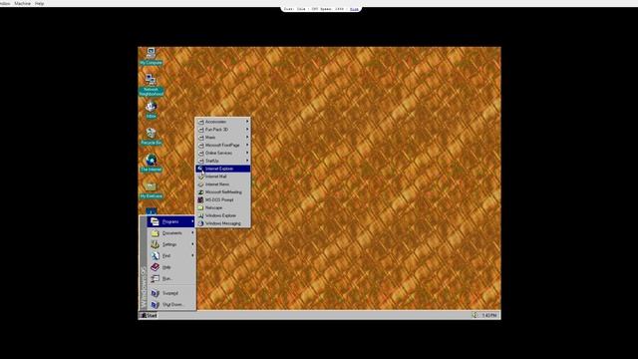This screenshot has height=359, width=638.
Task: Launch Windows Explorer from the Programs menu
Action: coord(222,215)
